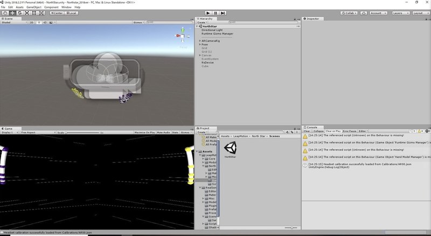Image resolution: width=431 pixels, height=236 pixels.
Task: Toggle pivot Center mode button
Action: pos(57,13)
